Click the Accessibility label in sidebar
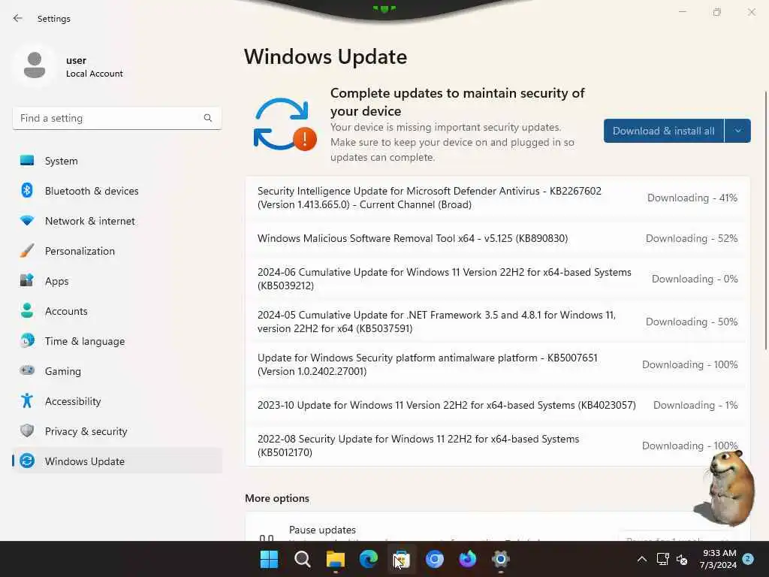The height and width of the screenshot is (577, 769). pyautogui.click(x=73, y=401)
